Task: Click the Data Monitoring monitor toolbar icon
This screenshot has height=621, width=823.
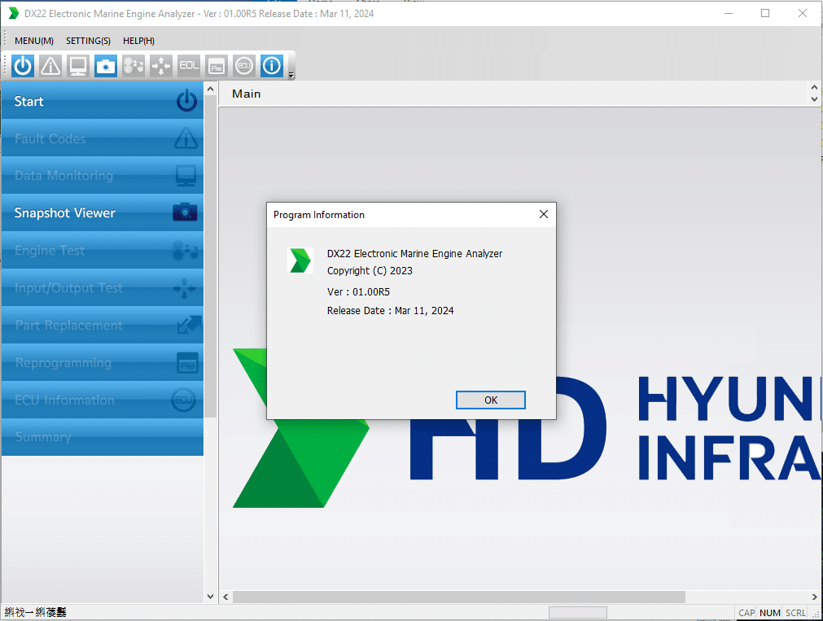Action: click(x=78, y=66)
